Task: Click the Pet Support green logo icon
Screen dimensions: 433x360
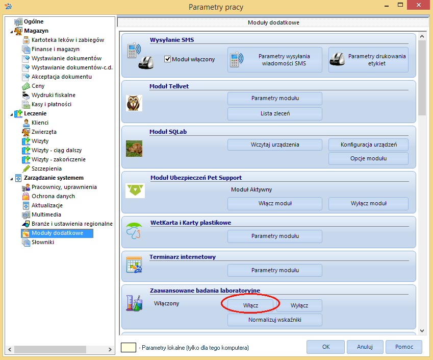Action: coord(135,191)
